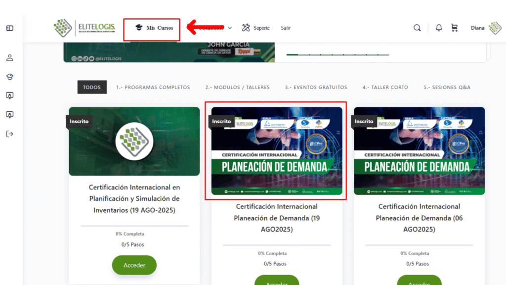Click the Elitelogis logo in header
The width and height of the screenshot is (506, 285).
pos(84,28)
